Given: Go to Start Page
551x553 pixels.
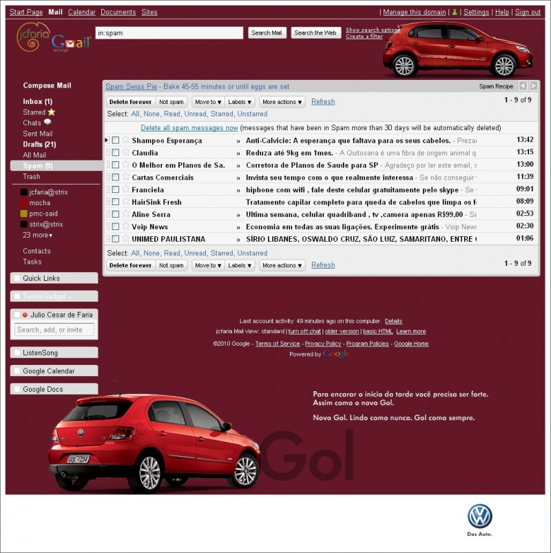Looking at the screenshot, I should [26, 12].
